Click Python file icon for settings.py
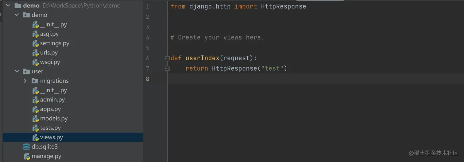 [x=35, y=43]
